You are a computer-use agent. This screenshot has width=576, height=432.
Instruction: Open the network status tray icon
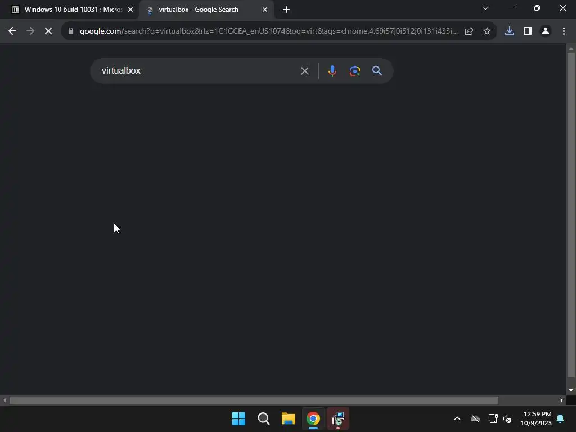[x=493, y=418]
